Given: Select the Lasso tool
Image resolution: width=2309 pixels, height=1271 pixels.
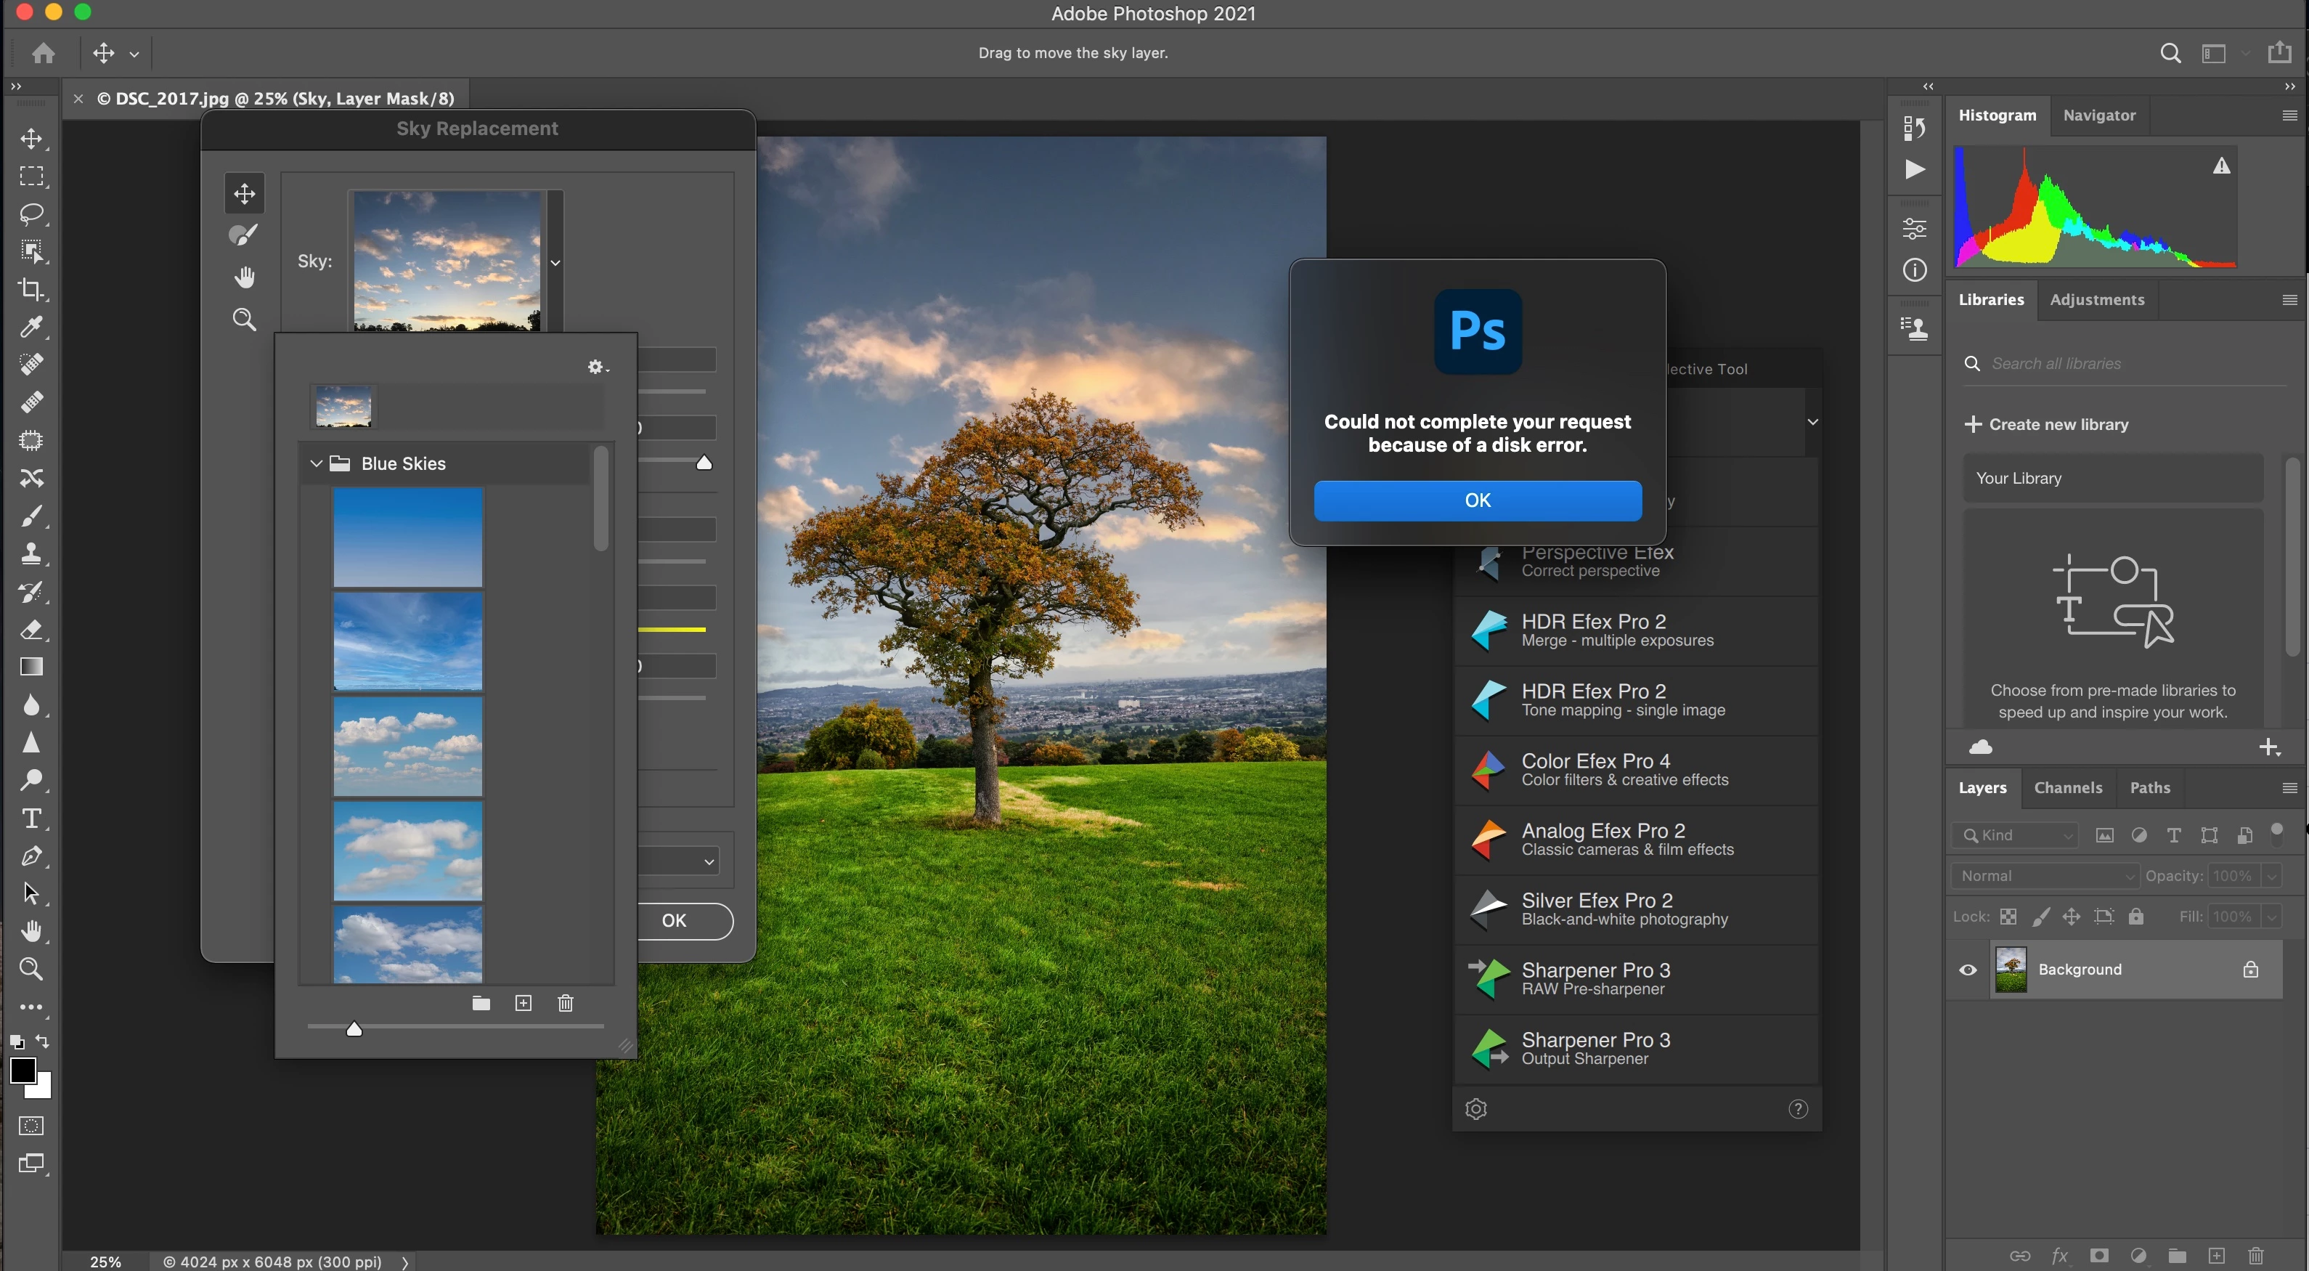Looking at the screenshot, I should [31, 214].
